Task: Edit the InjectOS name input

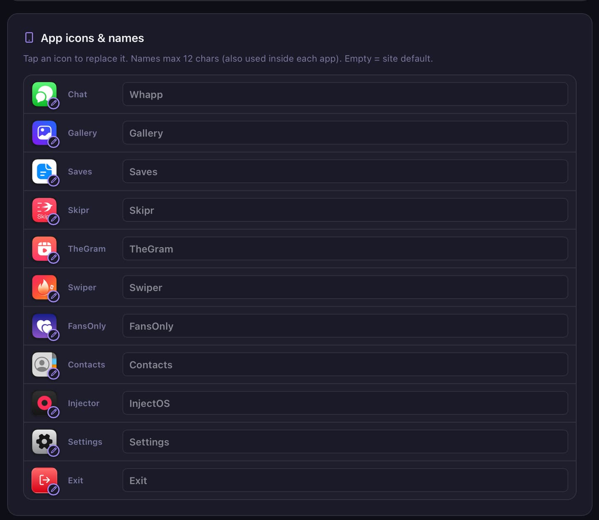Action: [345, 403]
